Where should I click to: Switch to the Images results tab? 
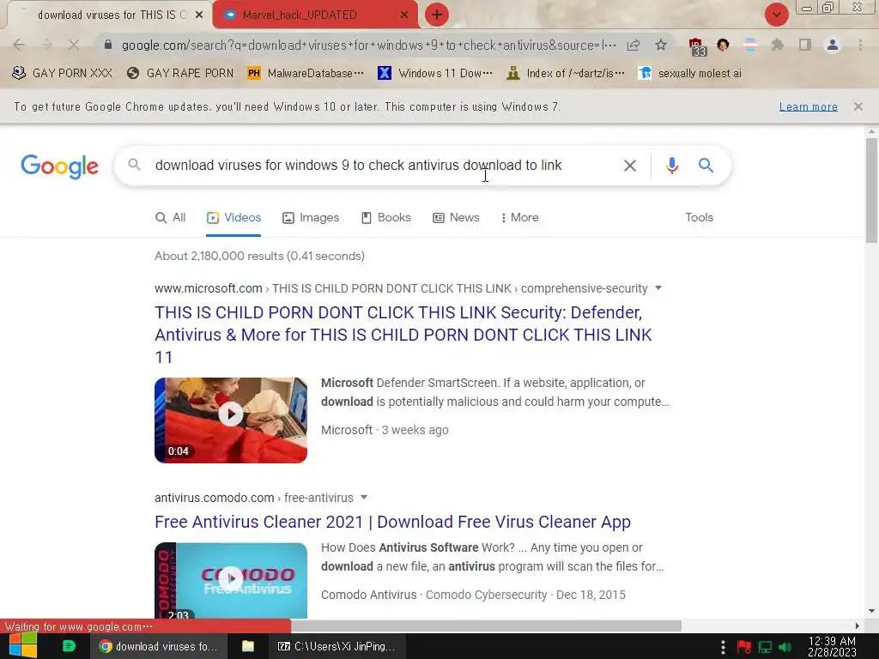(311, 217)
